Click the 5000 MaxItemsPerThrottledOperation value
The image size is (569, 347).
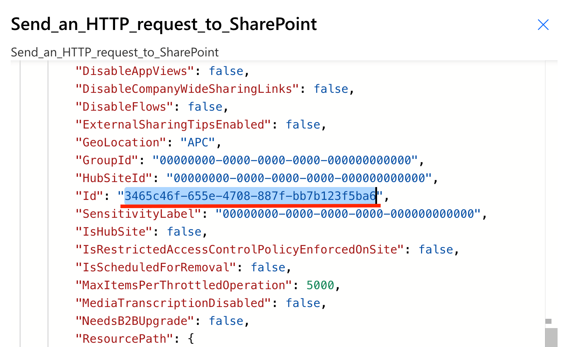tap(320, 285)
